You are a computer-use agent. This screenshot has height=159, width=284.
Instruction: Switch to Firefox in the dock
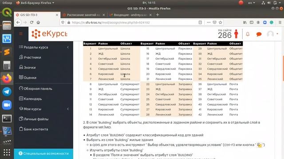7,79
